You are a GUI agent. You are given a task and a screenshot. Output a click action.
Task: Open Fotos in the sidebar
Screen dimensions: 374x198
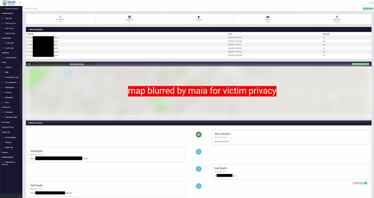[7, 102]
